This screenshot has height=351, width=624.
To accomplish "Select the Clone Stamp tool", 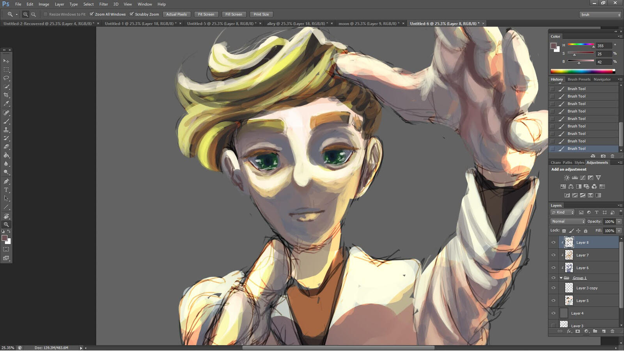I will pos(6,130).
